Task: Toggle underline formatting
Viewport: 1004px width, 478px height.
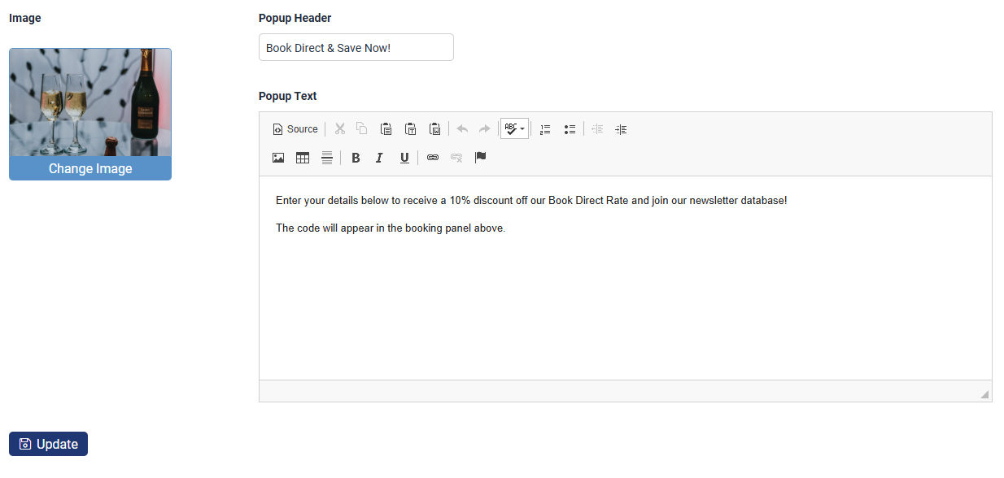Action: click(x=404, y=158)
